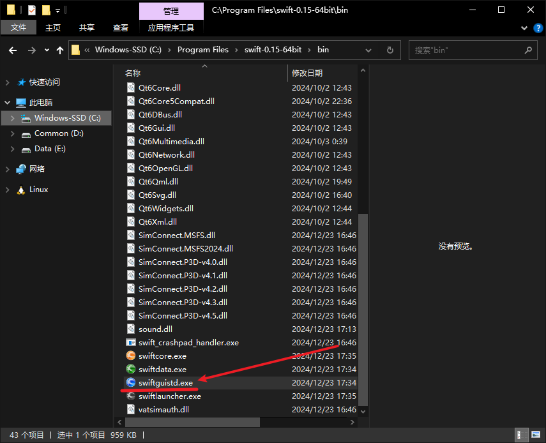Switch to the 共享 ribbon tab
The width and height of the screenshot is (546, 443).
tap(87, 27)
